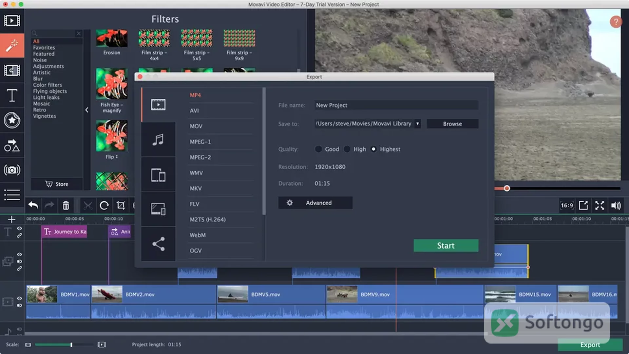Select Good quality radio button
Image resolution: width=629 pixels, height=354 pixels.
point(318,149)
